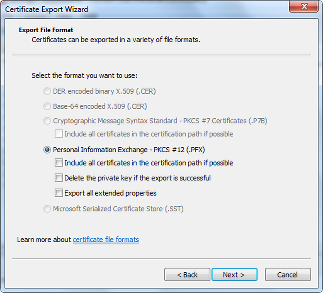Click the 'Certificates can be exported' description text
The width and height of the screenshot is (323, 293).
coord(116,40)
